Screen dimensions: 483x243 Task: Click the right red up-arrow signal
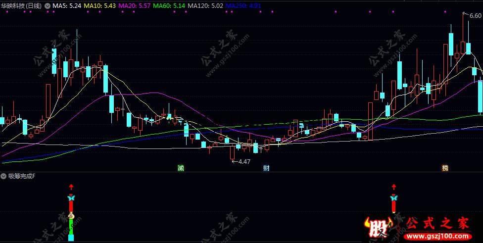393,187
